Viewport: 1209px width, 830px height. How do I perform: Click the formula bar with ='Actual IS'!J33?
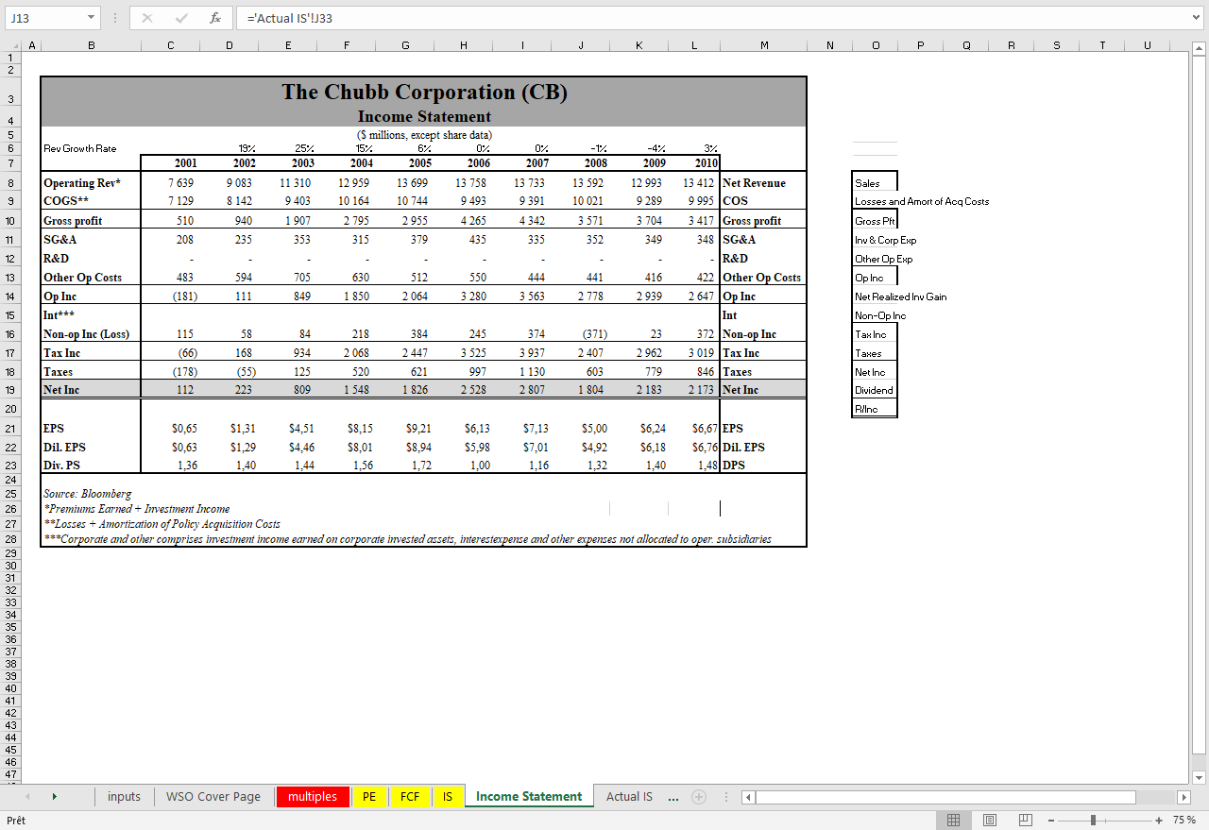[x=712, y=18]
